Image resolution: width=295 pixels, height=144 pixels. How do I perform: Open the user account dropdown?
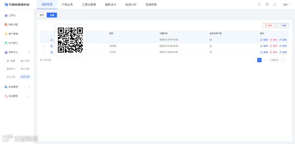coord(287,5)
